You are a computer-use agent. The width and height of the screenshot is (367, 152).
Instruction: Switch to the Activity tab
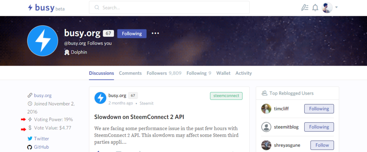tap(244, 73)
